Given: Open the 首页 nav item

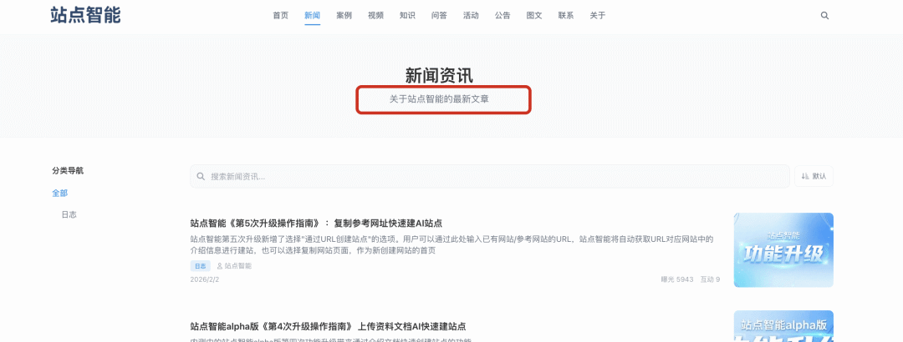Looking at the screenshot, I should 280,16.
